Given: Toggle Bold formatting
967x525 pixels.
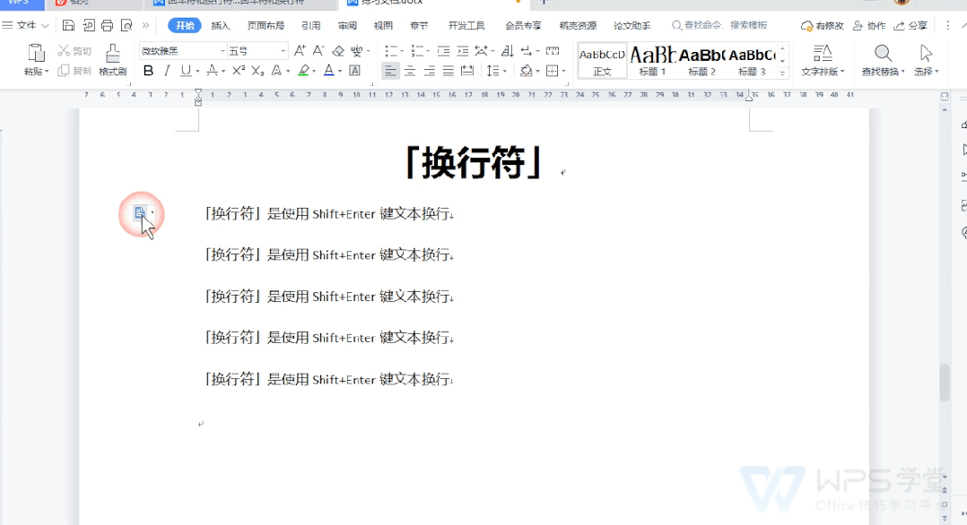Looking at the screenshot, I should coord(148,71).
